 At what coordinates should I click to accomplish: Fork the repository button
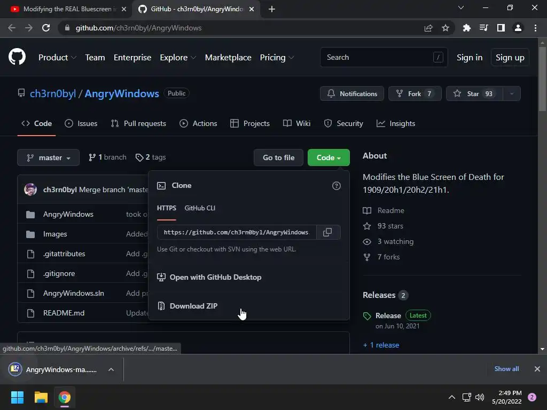click(415, 93)
